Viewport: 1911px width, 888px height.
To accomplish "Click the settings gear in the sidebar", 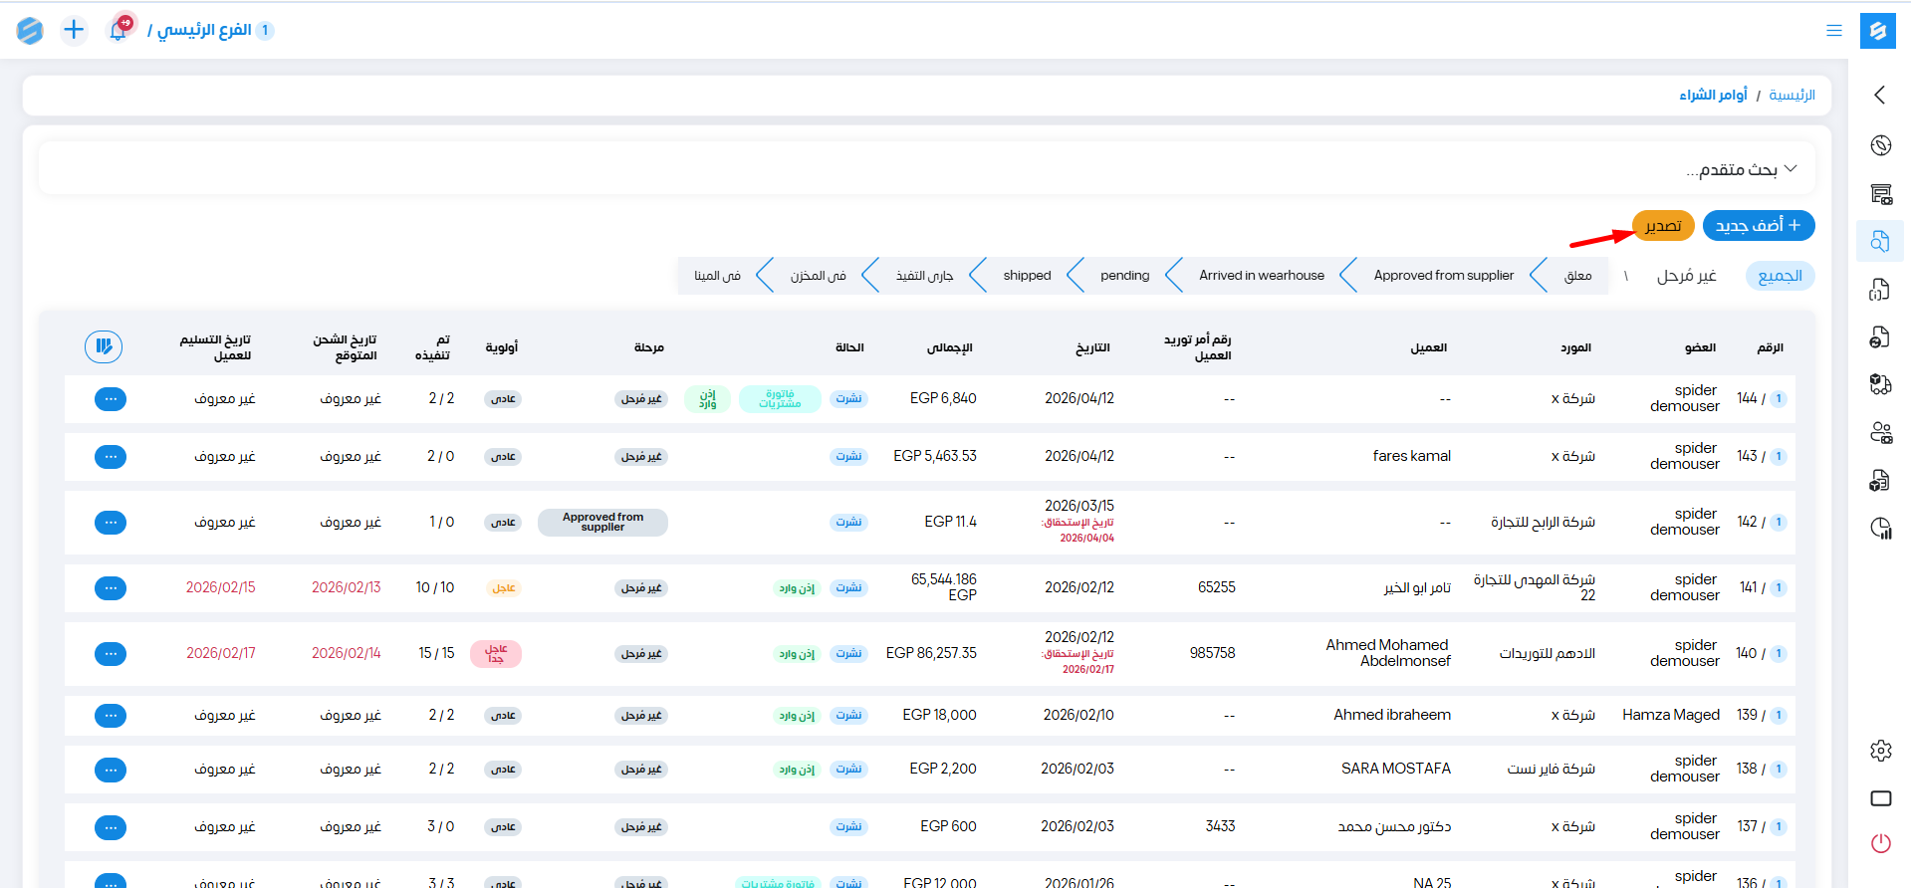I will (1880, 751).
